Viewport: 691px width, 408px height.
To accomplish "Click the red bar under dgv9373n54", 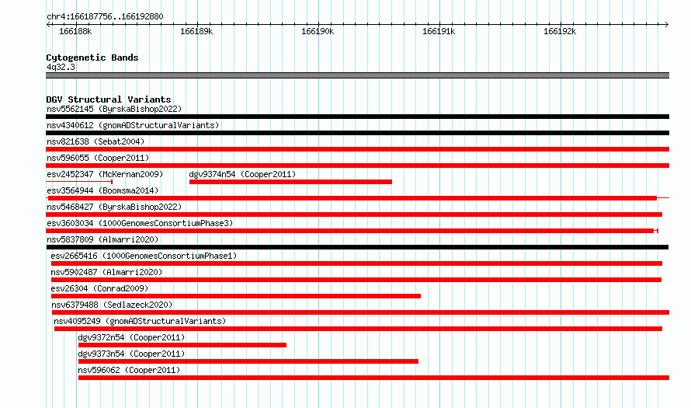I will point(248,361).
